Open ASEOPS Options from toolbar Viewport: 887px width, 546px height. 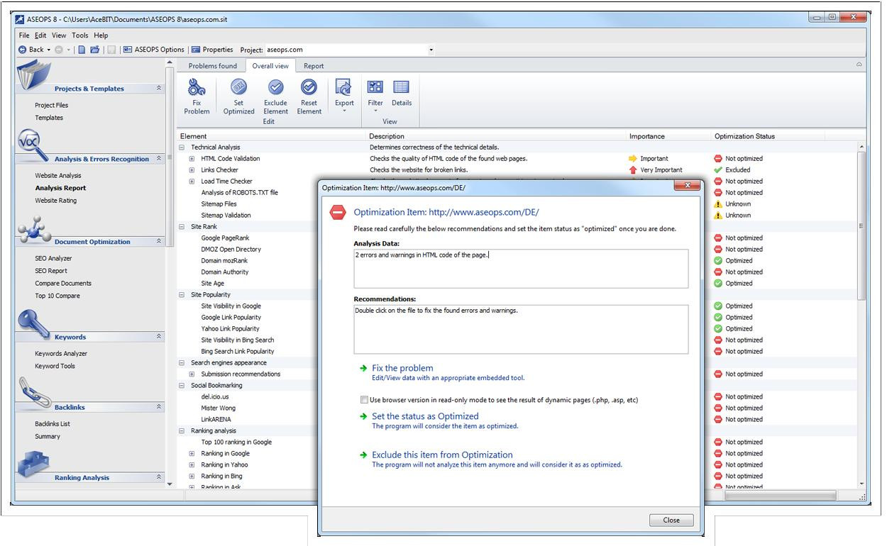(153, 50)
